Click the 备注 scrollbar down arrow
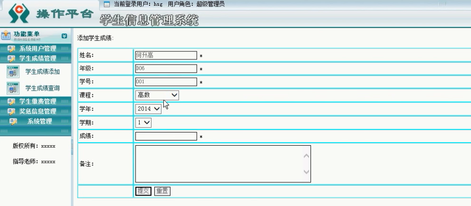Image resolution: width=471 pixels, height=206 pixels. (x=306, y=173)
